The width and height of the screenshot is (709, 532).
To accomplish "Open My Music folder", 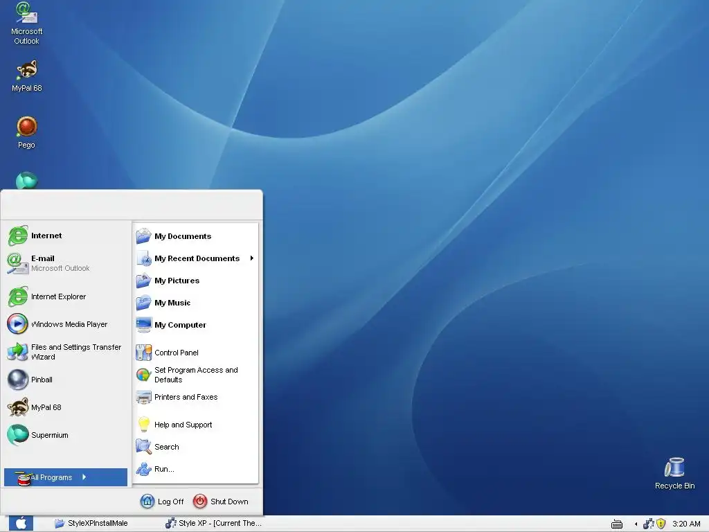I will [163, 303].
